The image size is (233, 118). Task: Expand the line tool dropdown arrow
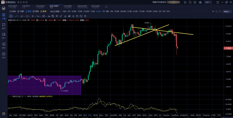pos(19,16)
